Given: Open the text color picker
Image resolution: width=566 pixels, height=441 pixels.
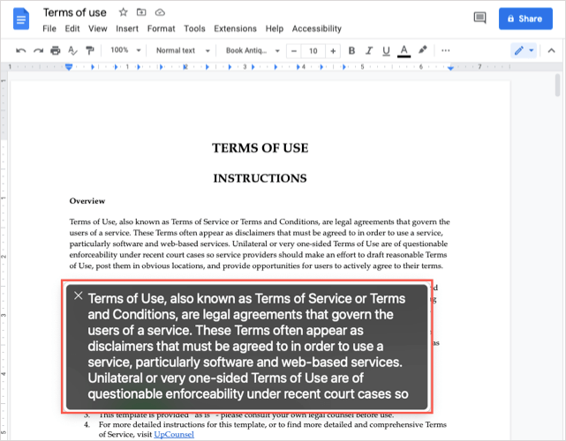Looking at the screenshot, I should tap(404, 50).
